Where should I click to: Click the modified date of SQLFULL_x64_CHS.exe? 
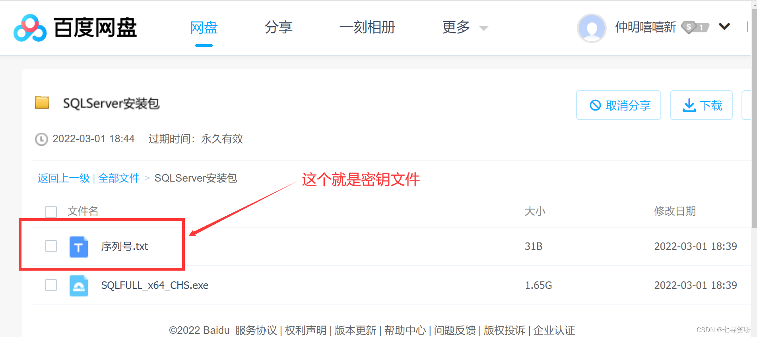(695, 285)
